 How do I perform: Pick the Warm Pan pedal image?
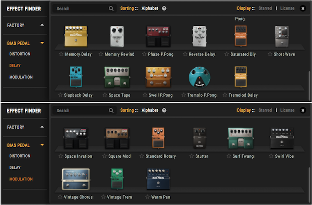pos(158,179)
